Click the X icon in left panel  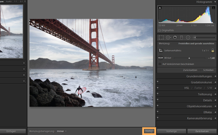pos(24,75)
